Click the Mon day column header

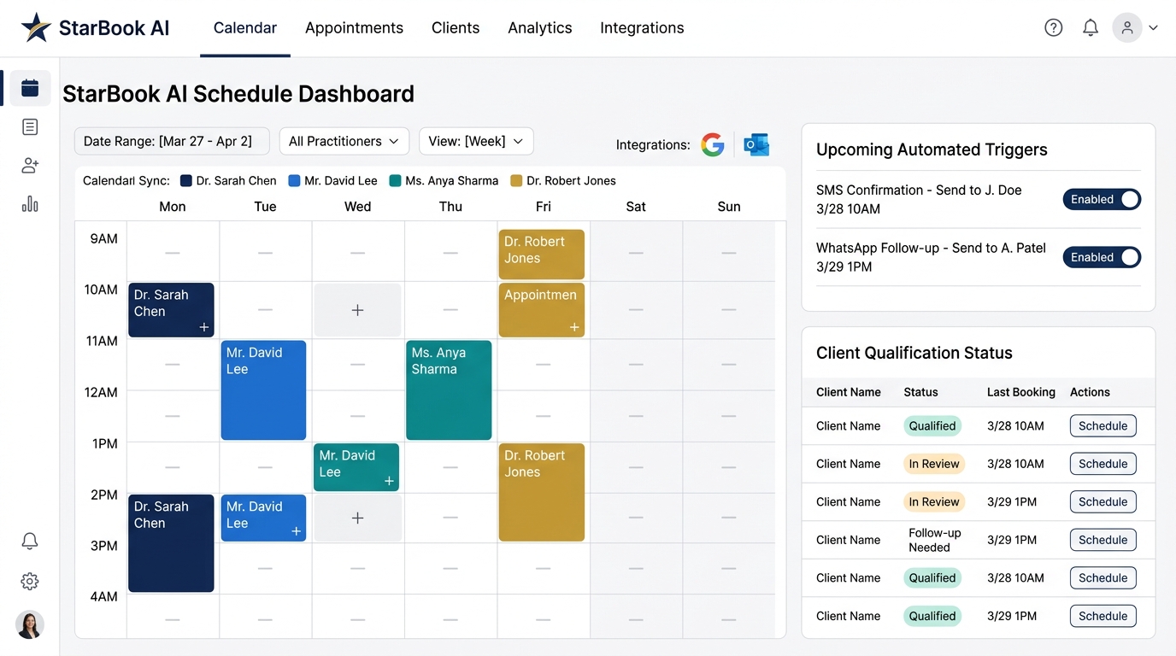point(173,207)
